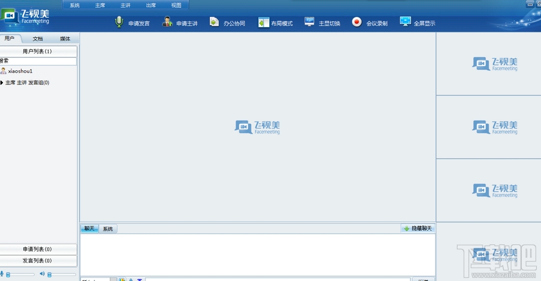Open the 出席 menu
Image resolution: width=541 pixels, height=281 pixels.
pyautogui.click(x=151, y=5)
